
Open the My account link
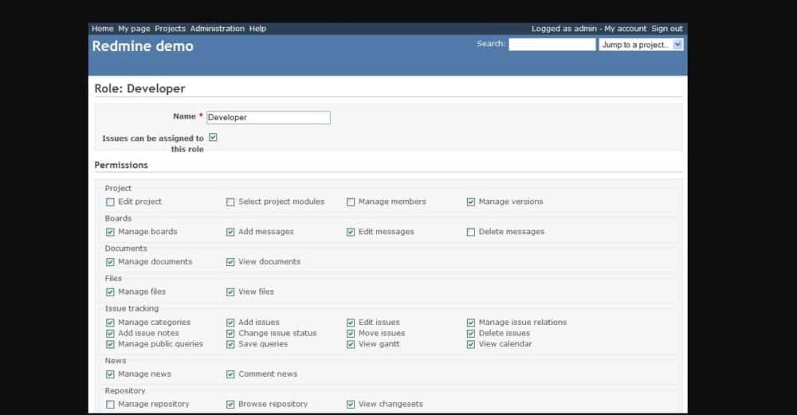pos(626,29)
